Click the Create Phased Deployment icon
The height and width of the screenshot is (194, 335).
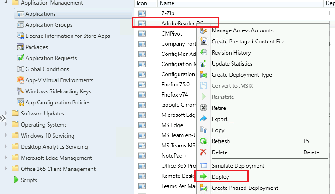203,188
